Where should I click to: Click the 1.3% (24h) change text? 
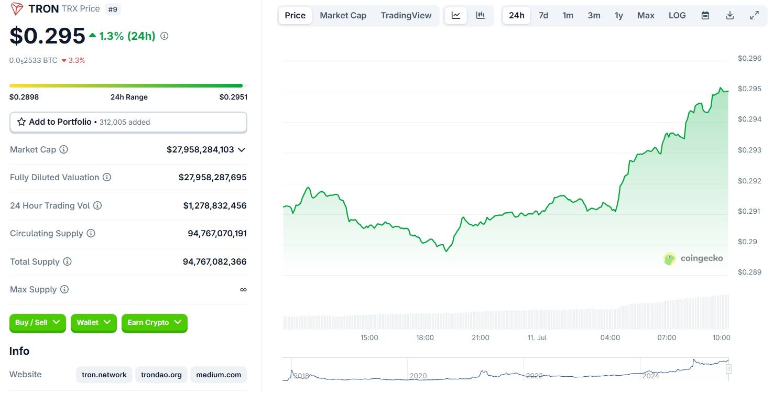pos(127,36)
